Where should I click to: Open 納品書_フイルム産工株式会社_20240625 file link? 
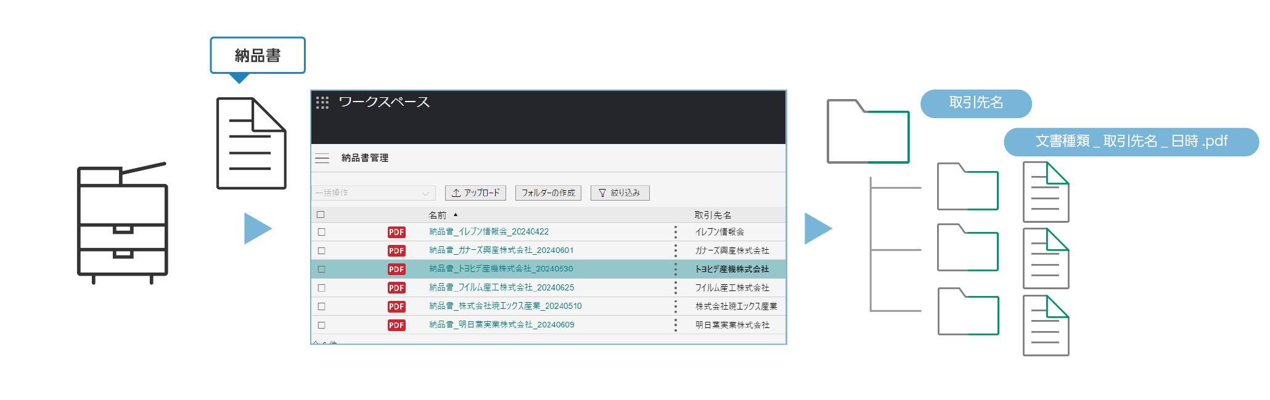coord(501,287)
